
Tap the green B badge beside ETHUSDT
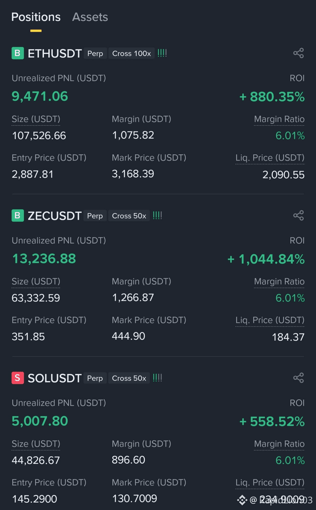[x=18, y=53]
